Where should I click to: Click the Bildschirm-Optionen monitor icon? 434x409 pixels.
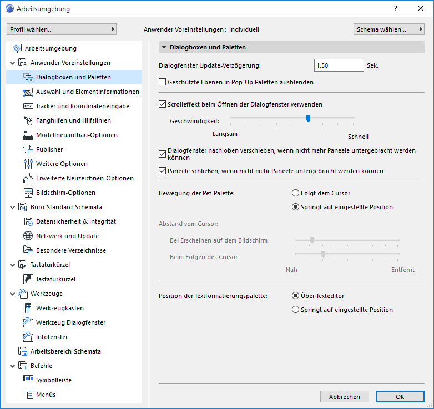click(x=28, y=193)
